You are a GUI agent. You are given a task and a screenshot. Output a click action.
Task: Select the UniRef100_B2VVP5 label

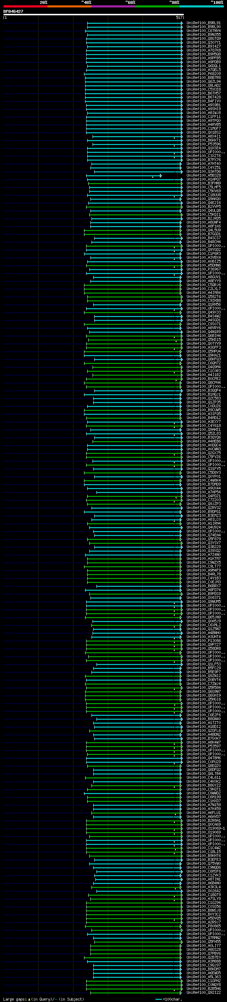203,207
